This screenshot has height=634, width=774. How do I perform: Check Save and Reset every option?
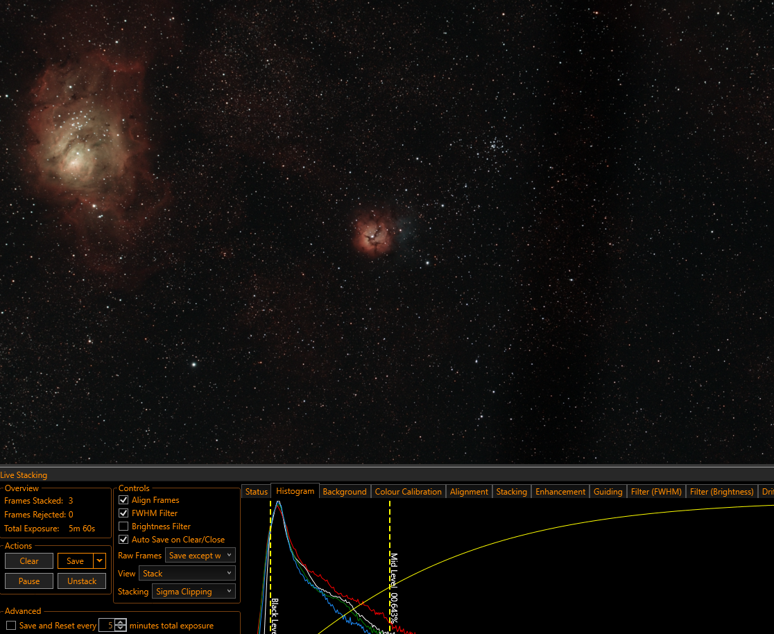pos(11,626)
